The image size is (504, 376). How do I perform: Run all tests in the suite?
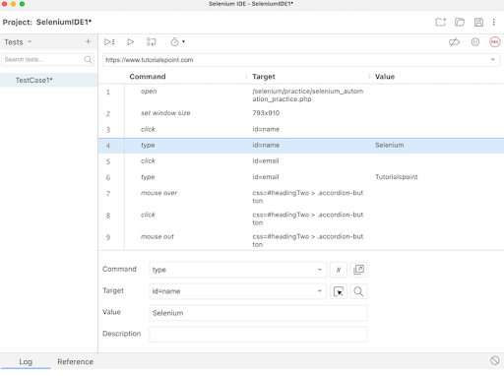tap(109, 42)
